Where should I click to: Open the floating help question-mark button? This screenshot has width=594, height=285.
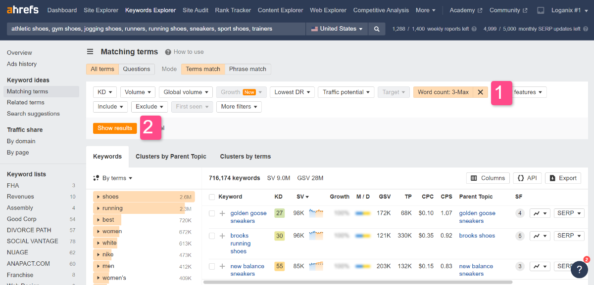tap(579, 269)
